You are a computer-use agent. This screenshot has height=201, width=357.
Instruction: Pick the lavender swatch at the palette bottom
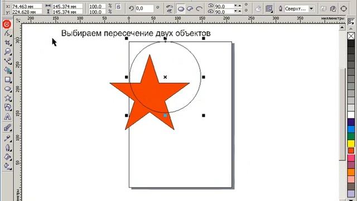[x=351, y=194]
